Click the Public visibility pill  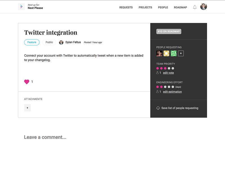(x=49, y=42)
